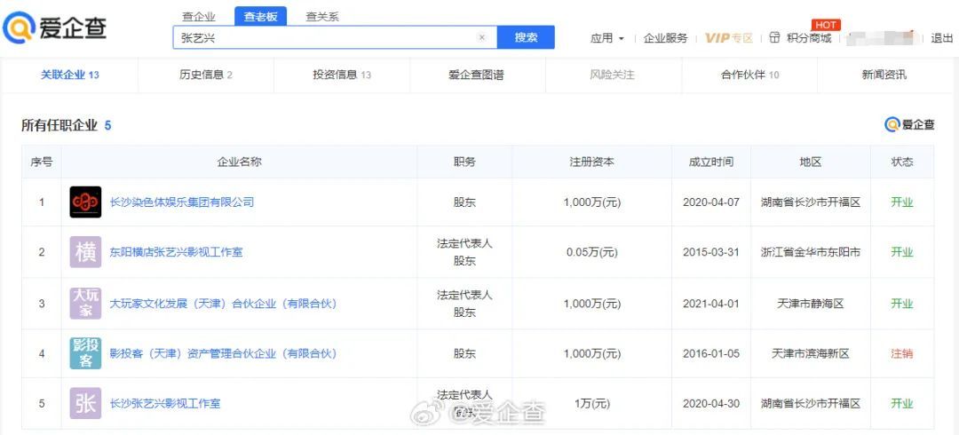
Task: Open the 历史信息 tab
Action: coord(205,75)
